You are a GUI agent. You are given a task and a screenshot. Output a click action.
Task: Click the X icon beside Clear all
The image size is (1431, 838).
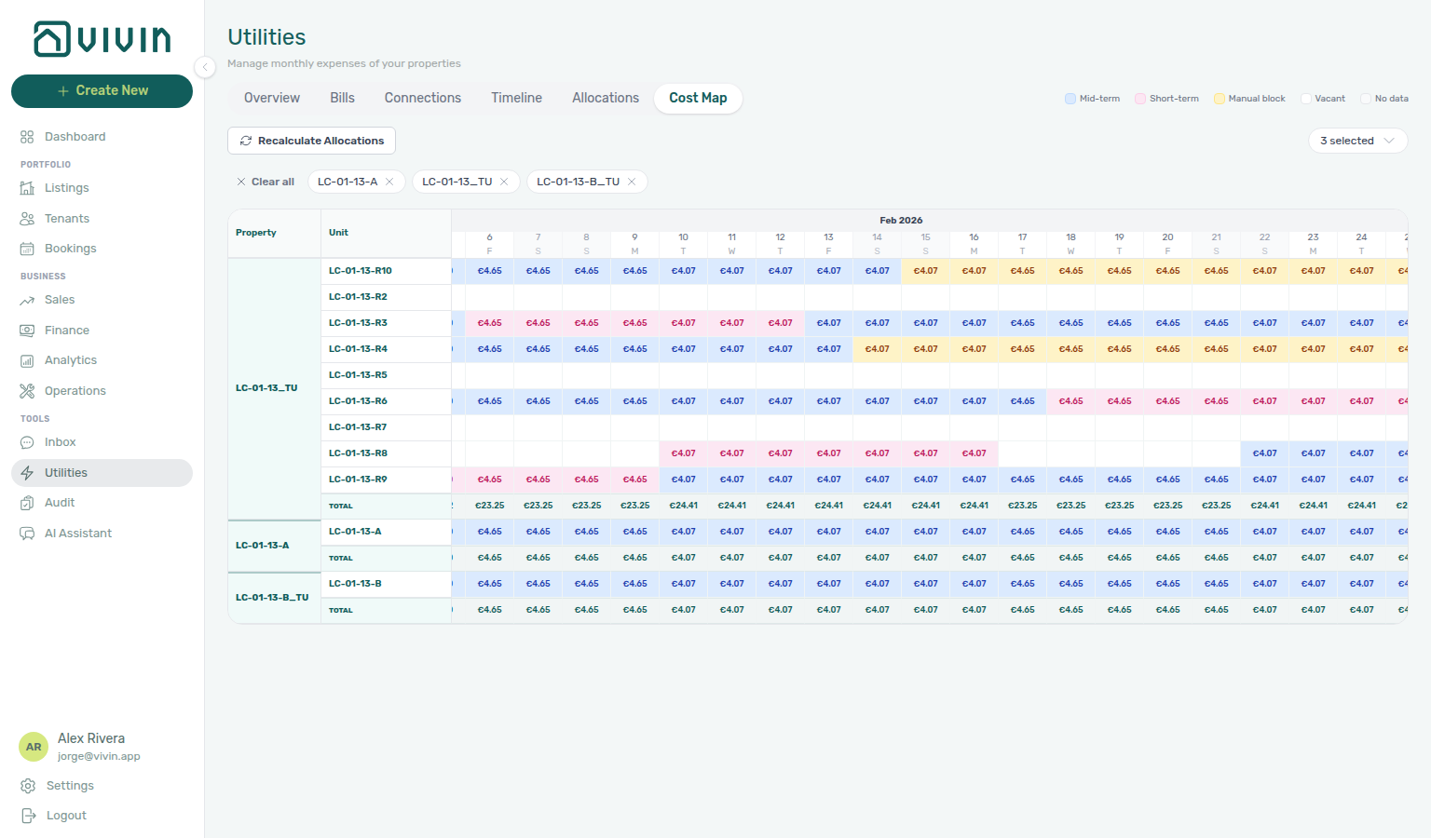pos(241,182)
